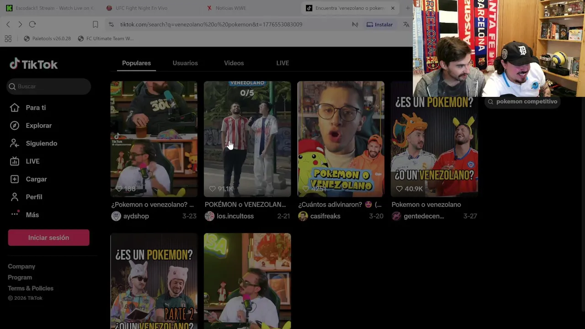Click the 91.1K likes heart icon
The height and width of the screenshot is (329, 585).
pos(212,189)
